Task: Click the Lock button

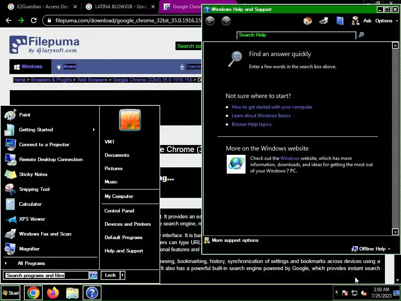Action: 110,275
